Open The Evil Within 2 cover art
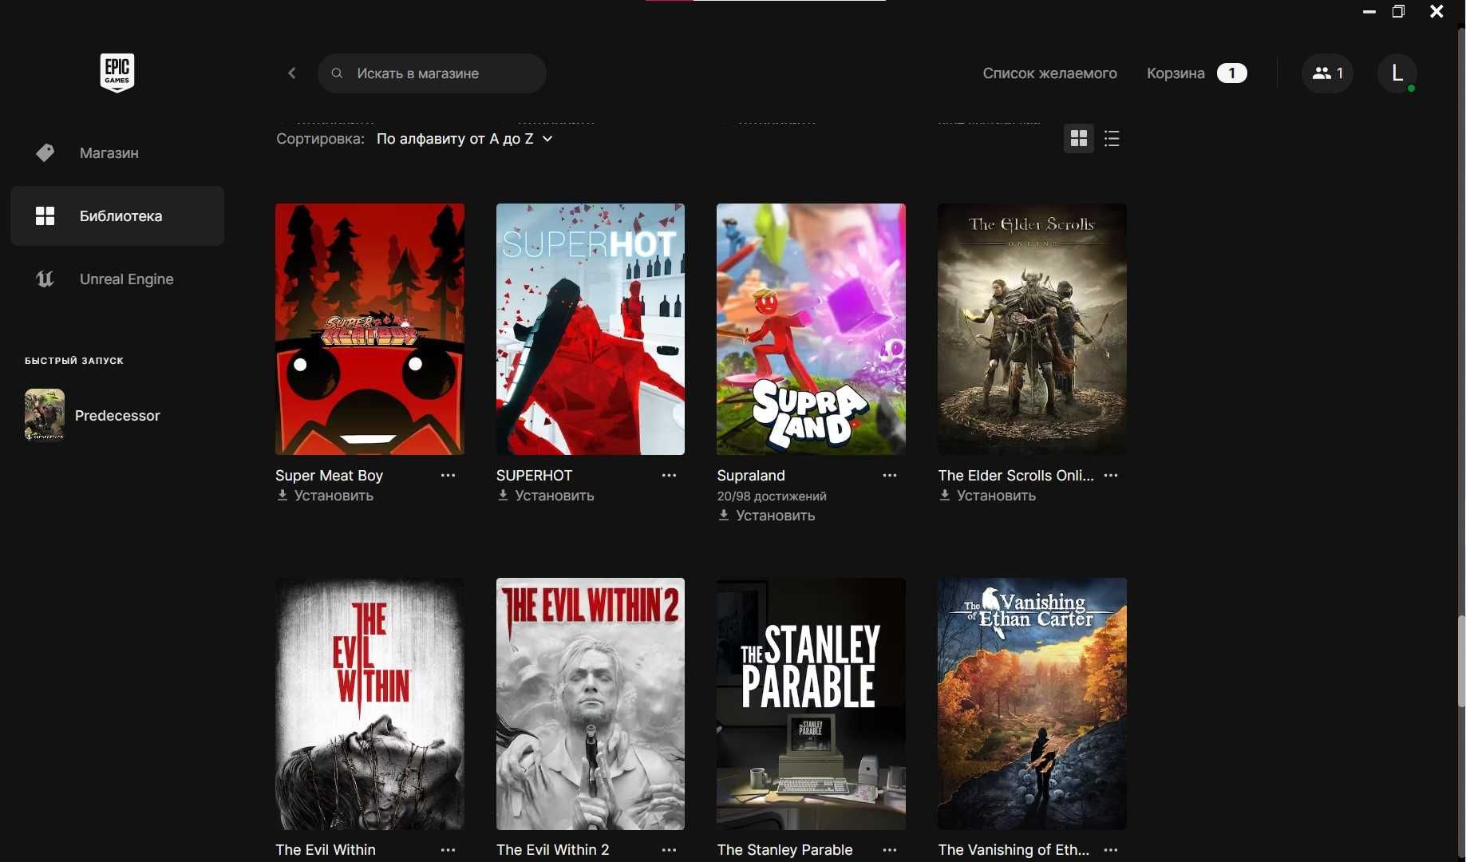Image resolution: width=1466 pixels, height=862 pixels. [591, 704]
